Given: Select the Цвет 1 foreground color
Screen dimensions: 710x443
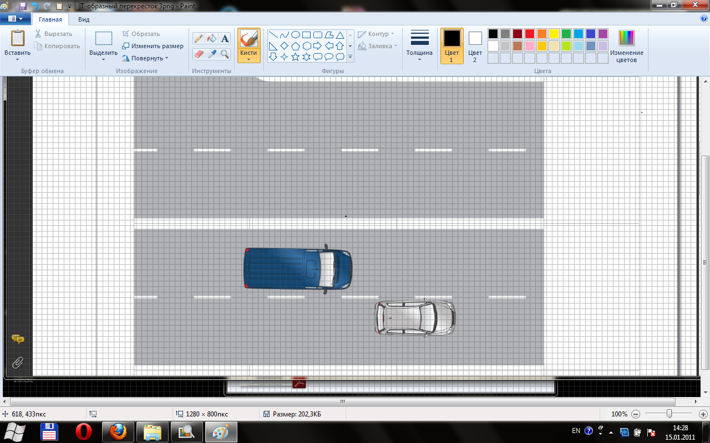Looking at the screenshot, I should coord(452,45).
